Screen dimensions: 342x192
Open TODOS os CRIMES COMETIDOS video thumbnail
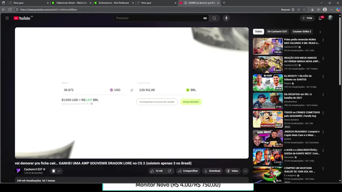click(x=268, y=119)
